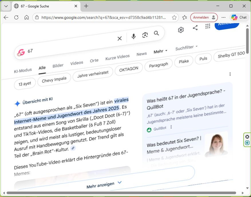Open the Google apps grid icon
The image size is (251, 197).
(x=207, y=26)
